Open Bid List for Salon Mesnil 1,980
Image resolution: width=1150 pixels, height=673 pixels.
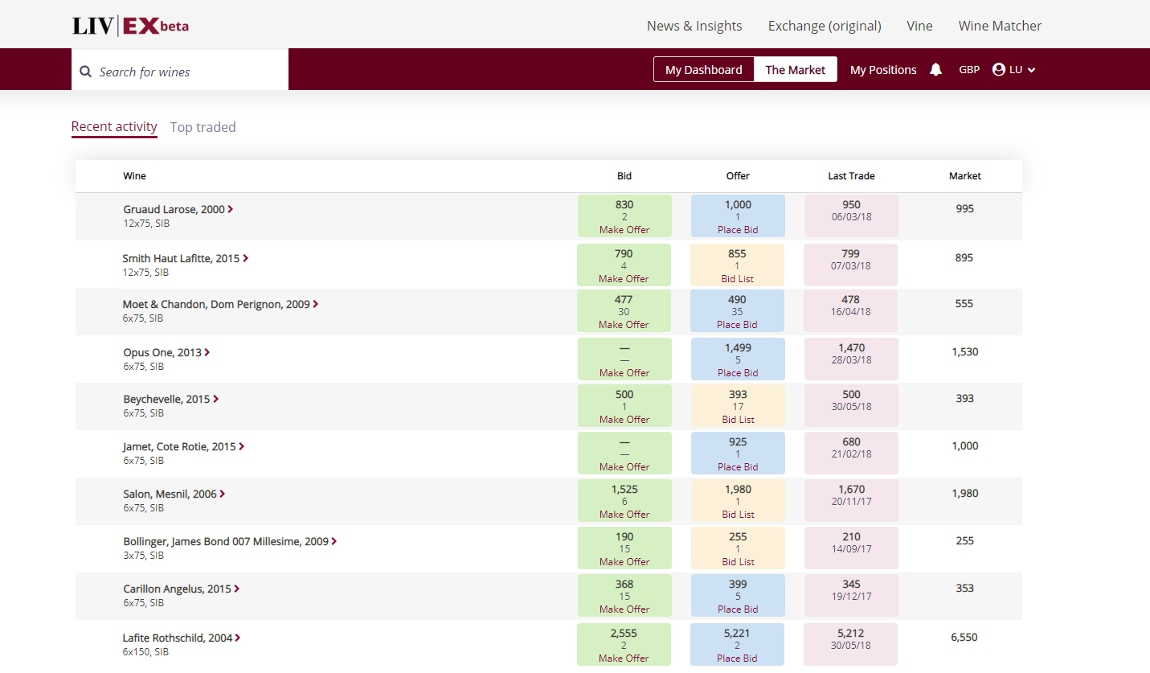click(738, 515)
